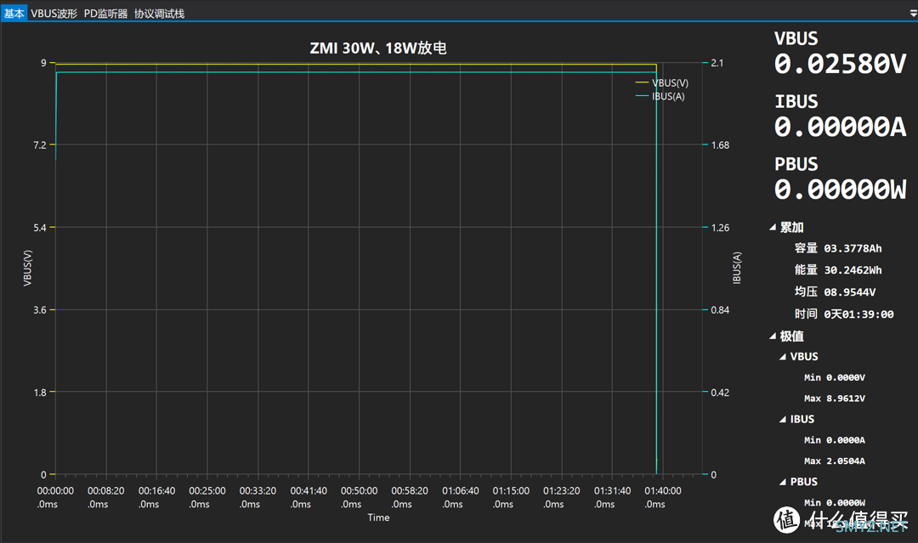The image size is (918, 543).
Task: Switch to the 基本 tab
Action: coord(14,14)
